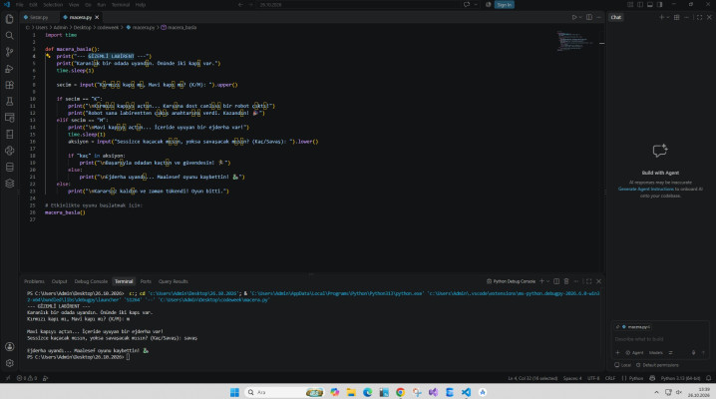Open the editor More Actions menu

pos(598,17)
